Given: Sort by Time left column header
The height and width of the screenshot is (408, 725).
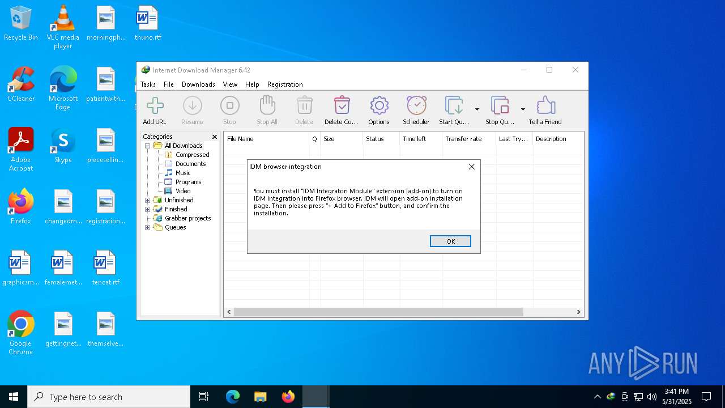Looking at the screenshot, I should pos(421,139).
